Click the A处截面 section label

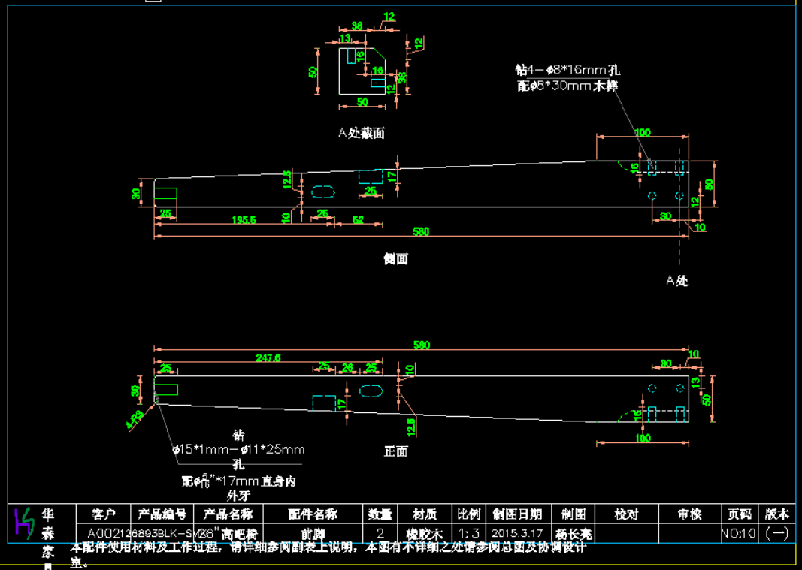(x=361, y=133)
